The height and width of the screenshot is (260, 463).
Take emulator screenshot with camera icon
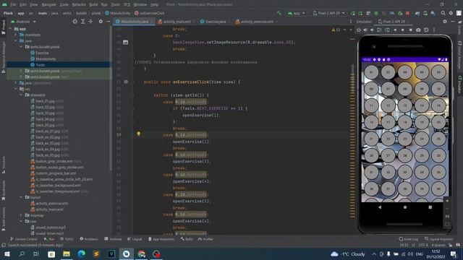(418, 30)
